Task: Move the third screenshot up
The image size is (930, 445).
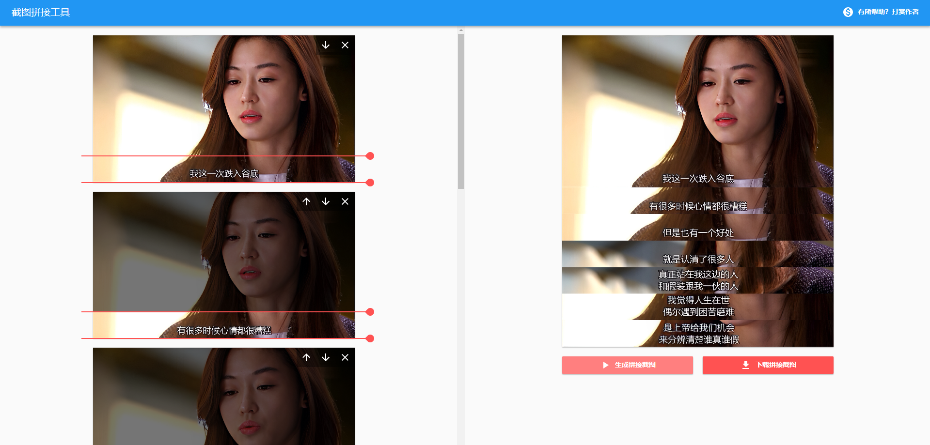Action: 306,357
